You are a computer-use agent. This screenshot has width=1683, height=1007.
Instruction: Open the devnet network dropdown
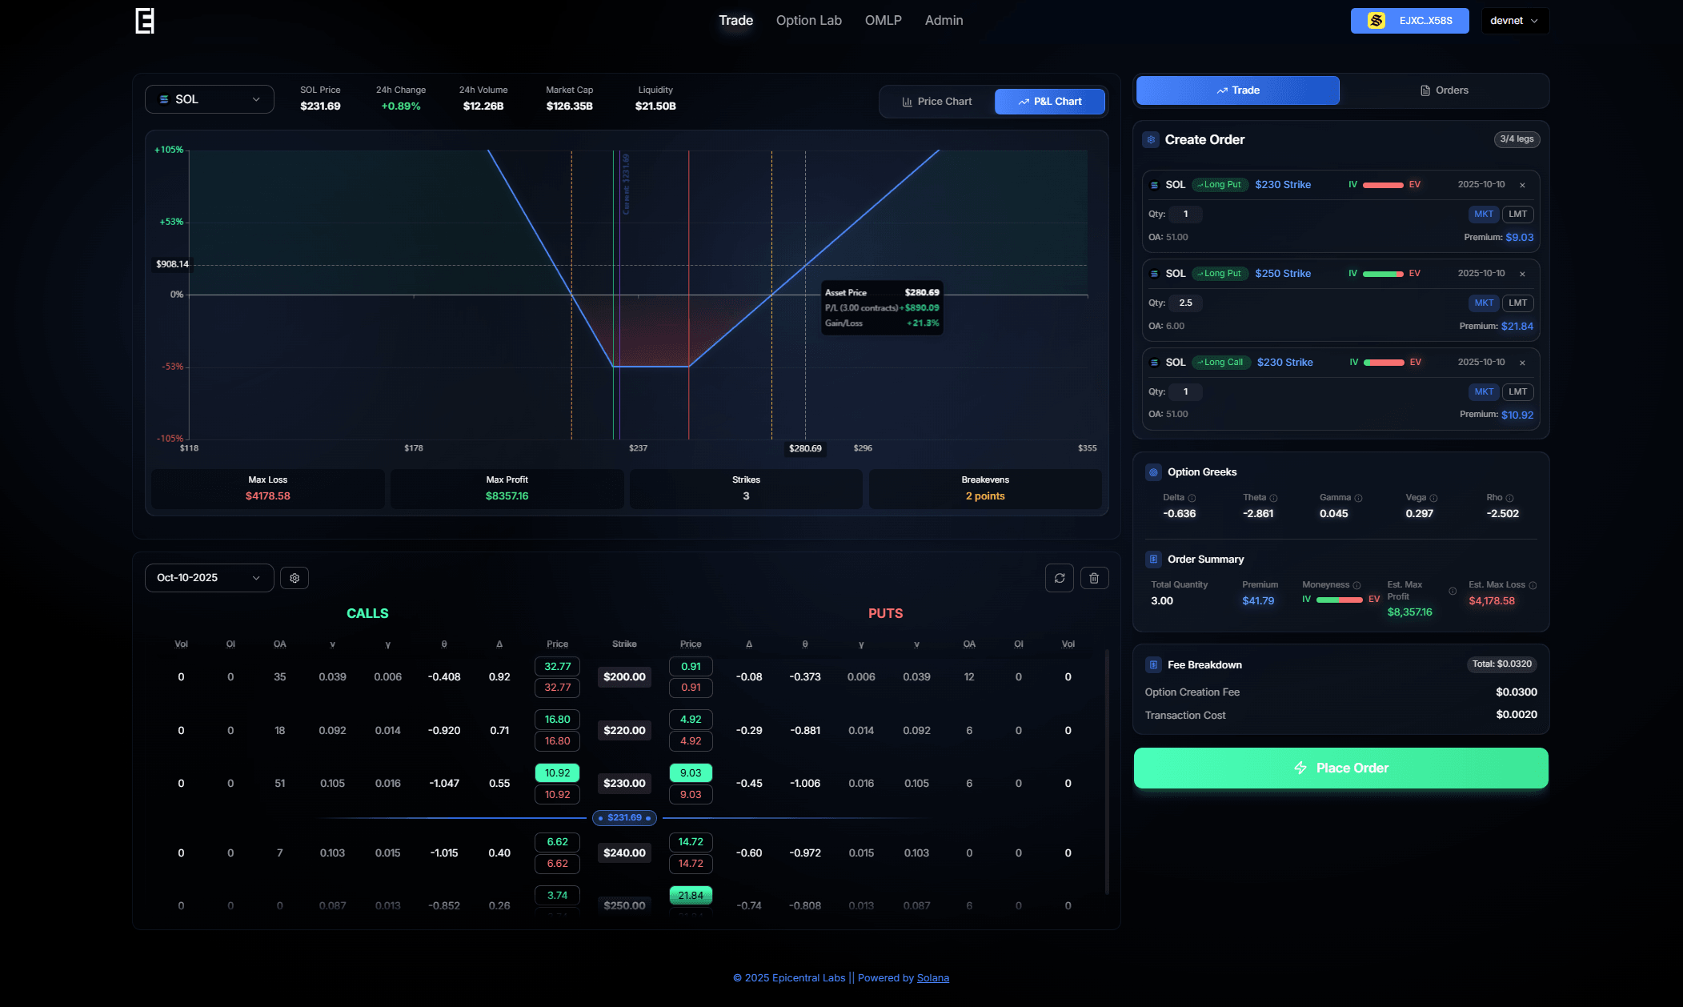(1514, 21)
